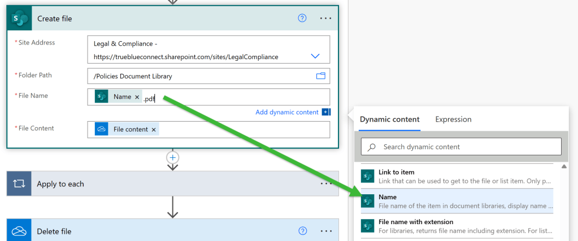
Task: Switch to the Expression tab
Action: pyautogui.click(x=453, y=119)
